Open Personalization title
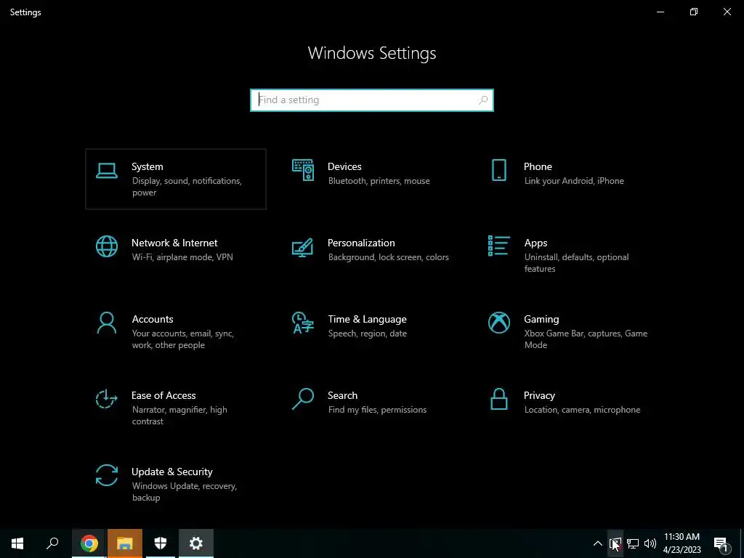744x558 pixels. (x=361, y=243)
